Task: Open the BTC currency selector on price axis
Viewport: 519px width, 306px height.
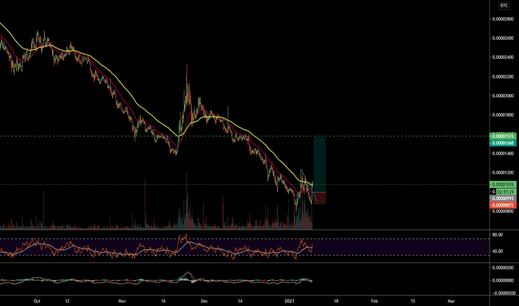Action: click(x=504, y=6)
